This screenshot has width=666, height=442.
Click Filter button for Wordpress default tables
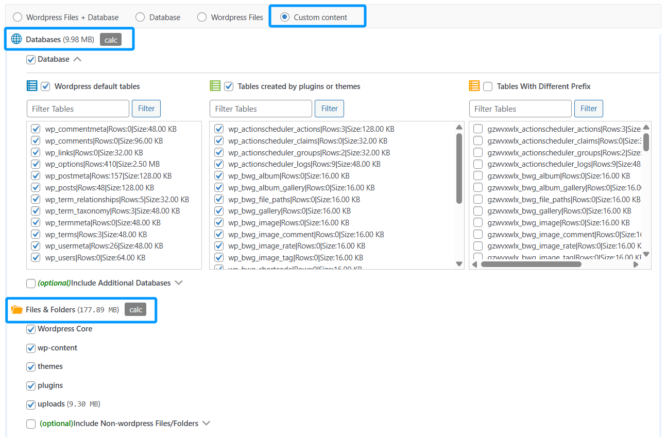click(146, 109)
